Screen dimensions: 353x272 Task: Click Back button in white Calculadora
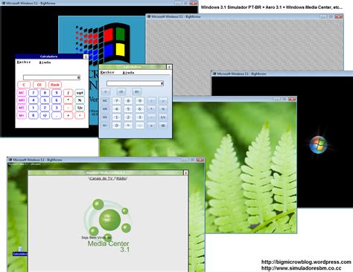55,85
